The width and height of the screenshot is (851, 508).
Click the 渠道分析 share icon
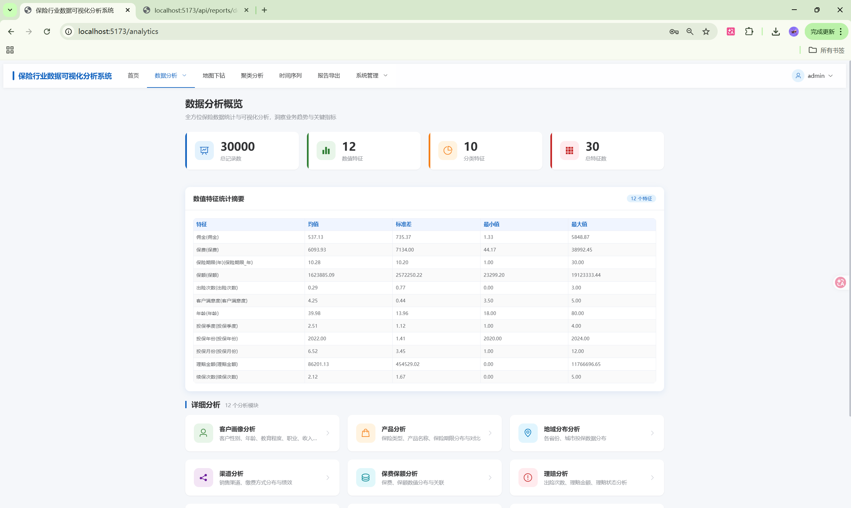pos(203,477)
